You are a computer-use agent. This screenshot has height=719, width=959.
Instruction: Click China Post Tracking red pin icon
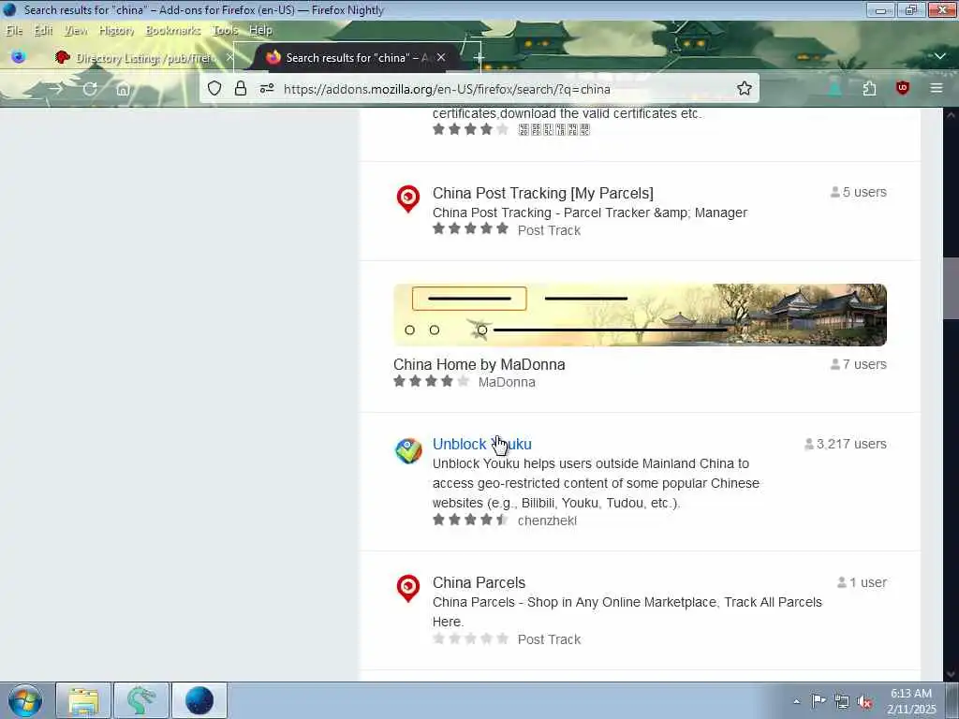408,198
